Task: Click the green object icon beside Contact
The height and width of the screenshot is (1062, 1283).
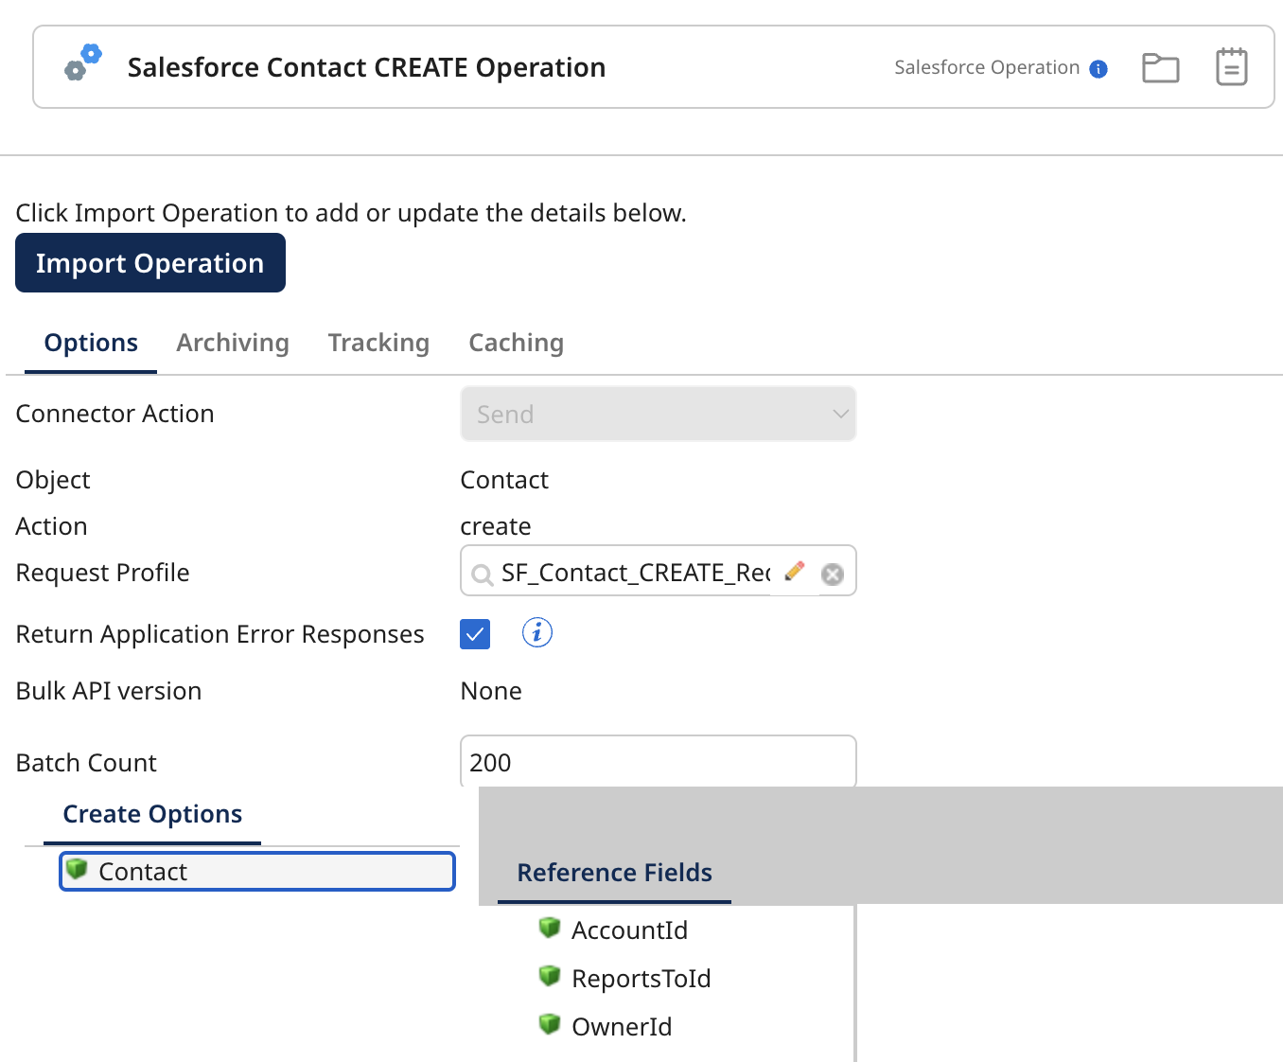Action: pyautogui.click(x=76, y=869)
